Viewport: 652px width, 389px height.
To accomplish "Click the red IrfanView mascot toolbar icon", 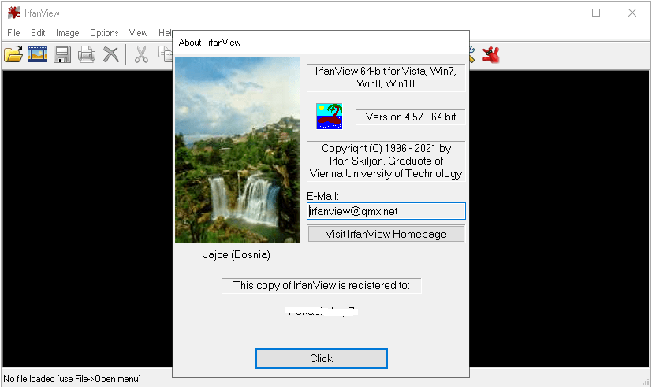I will point(490,55).
